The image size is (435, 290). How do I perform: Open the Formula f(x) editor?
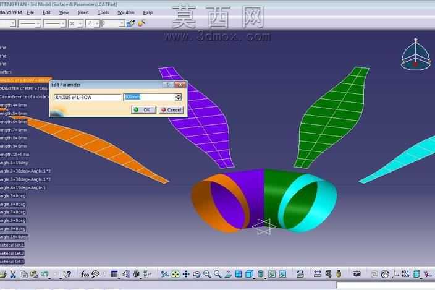(85, 274)
